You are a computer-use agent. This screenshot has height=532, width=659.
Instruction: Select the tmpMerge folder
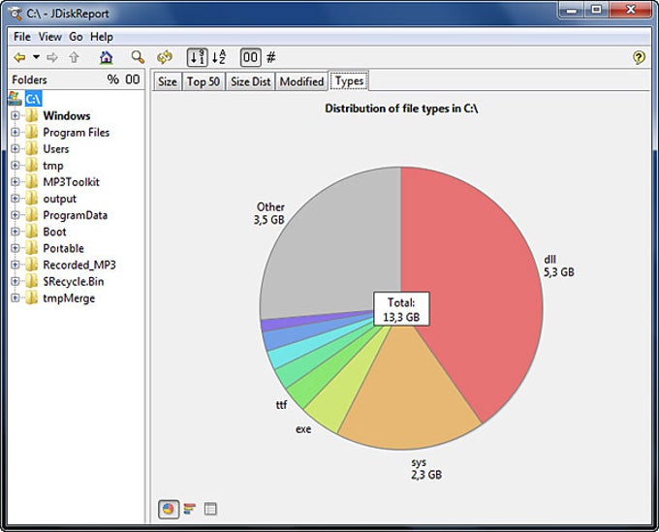[x=69, y=298]
